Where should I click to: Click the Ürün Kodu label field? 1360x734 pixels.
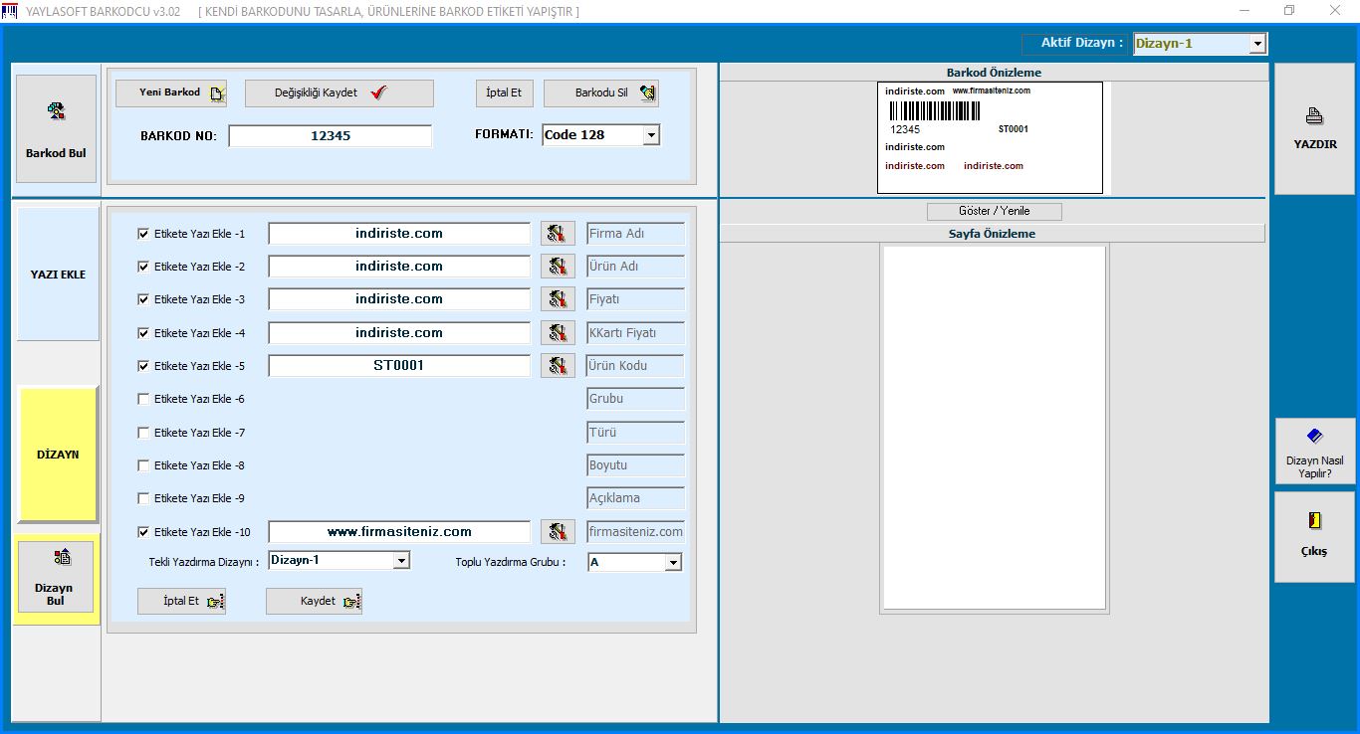click(x=636, y=366)
